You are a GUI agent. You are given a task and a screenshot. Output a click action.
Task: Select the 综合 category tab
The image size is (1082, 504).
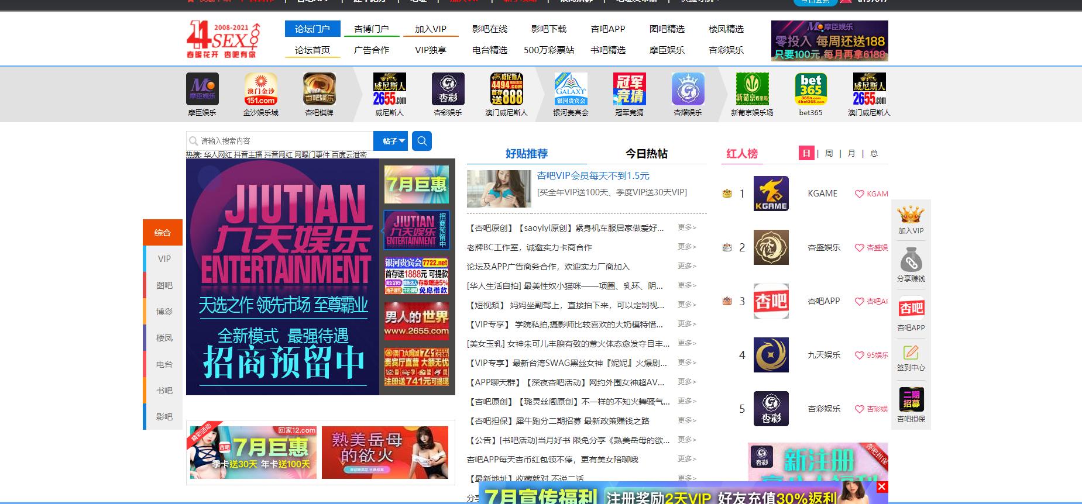pos(163,233)
